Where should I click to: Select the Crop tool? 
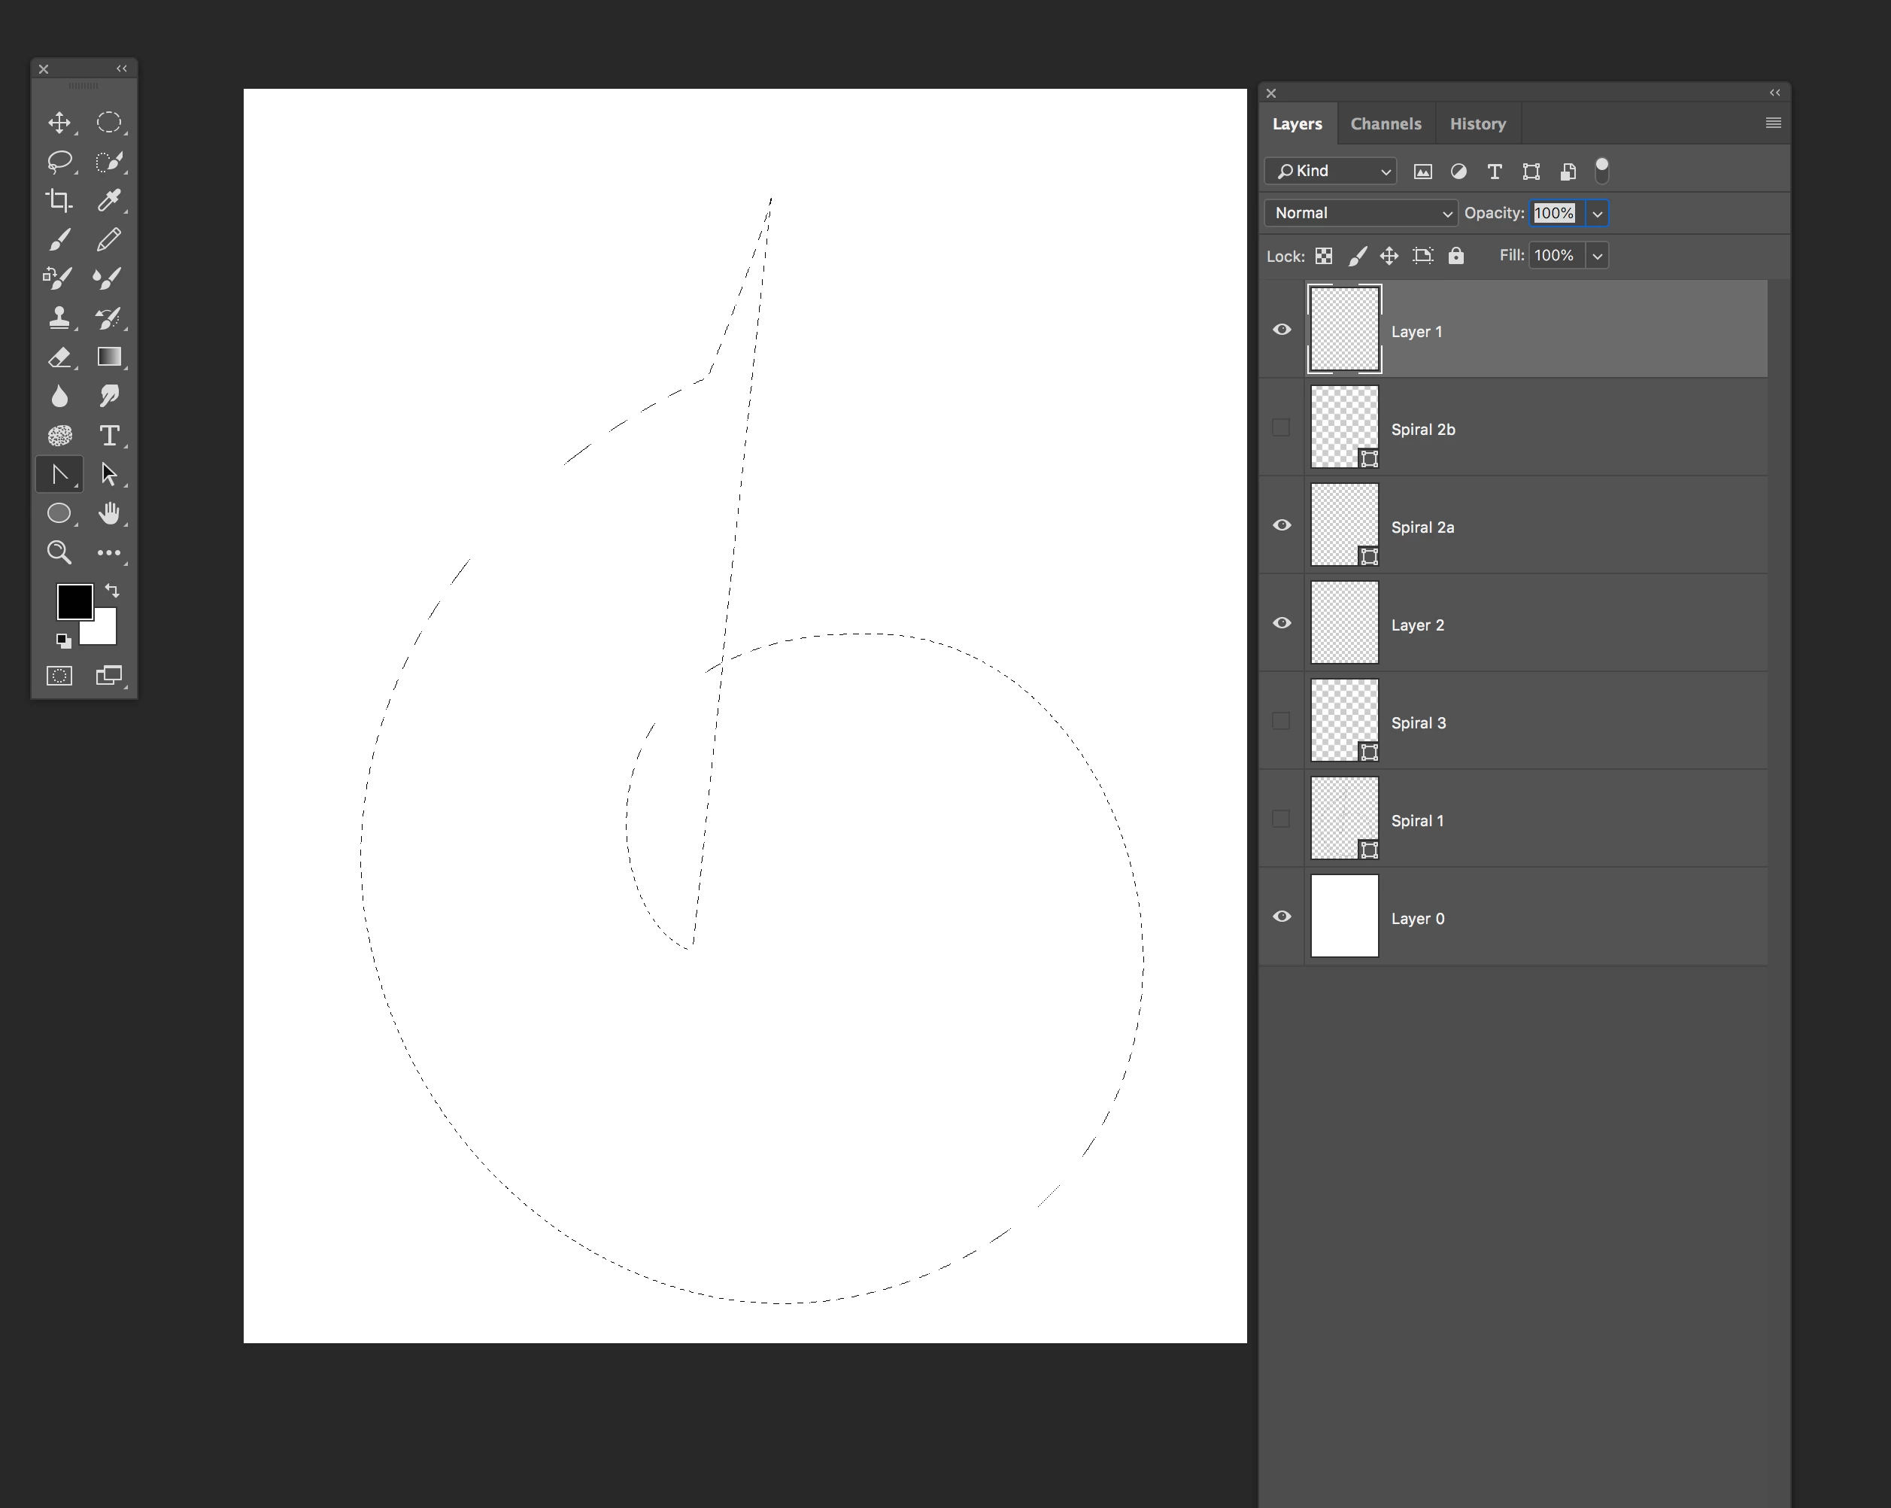click(59, 200)
